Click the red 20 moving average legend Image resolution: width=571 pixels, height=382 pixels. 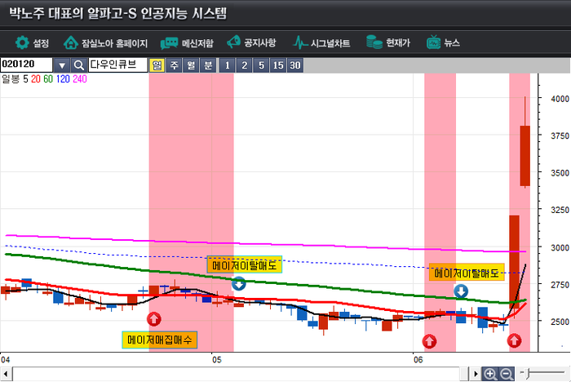pyautogui.click(x=35, y=79)
